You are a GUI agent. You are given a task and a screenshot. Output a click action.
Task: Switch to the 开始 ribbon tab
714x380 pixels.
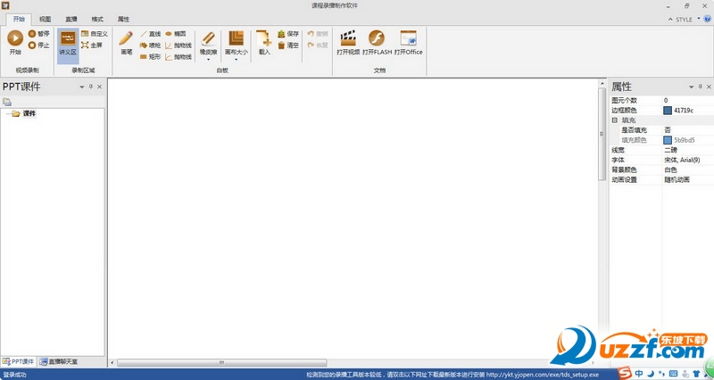pos(19,19)
